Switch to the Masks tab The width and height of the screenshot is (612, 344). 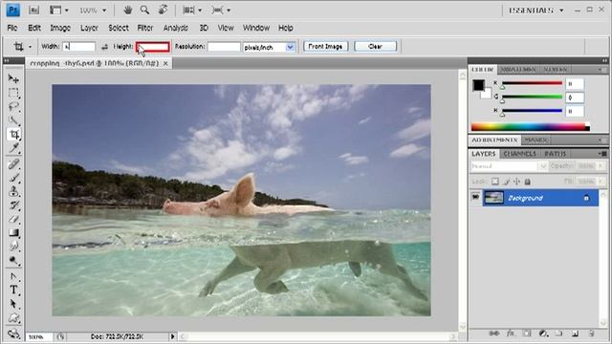pos(535,140)
